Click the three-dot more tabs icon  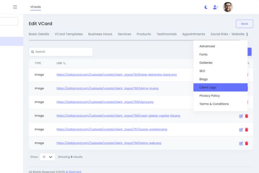pos(247,34)
